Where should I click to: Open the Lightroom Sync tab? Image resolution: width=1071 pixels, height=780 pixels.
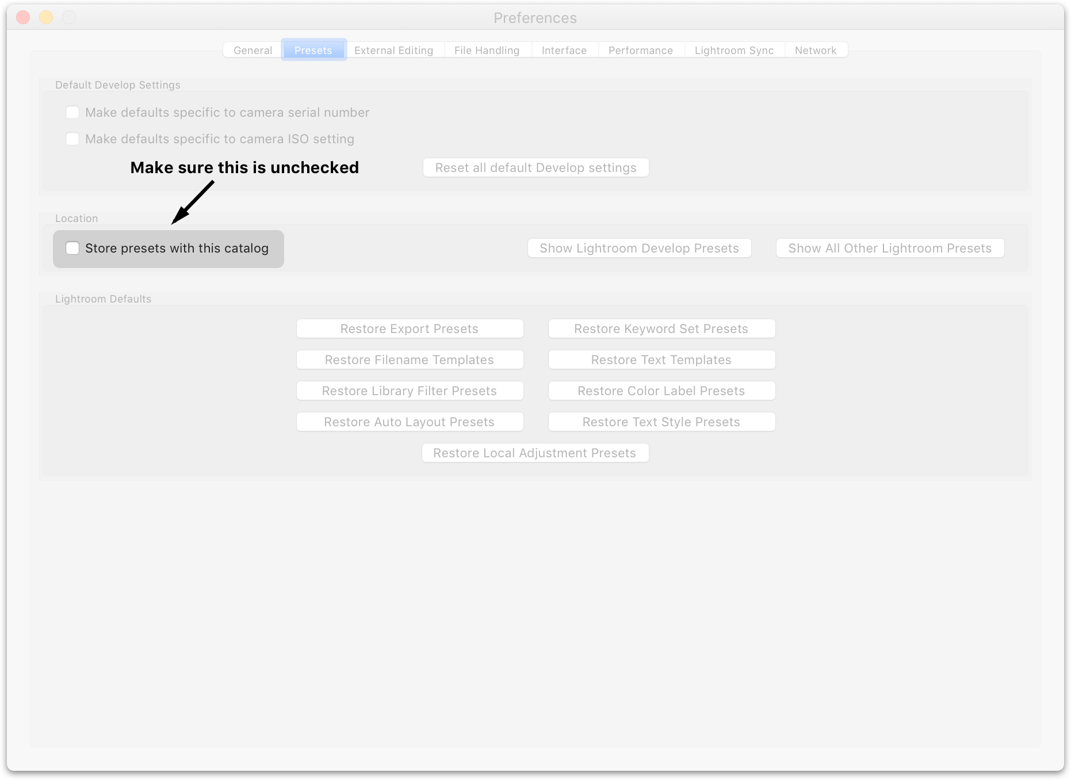click(x=734, y=51)
